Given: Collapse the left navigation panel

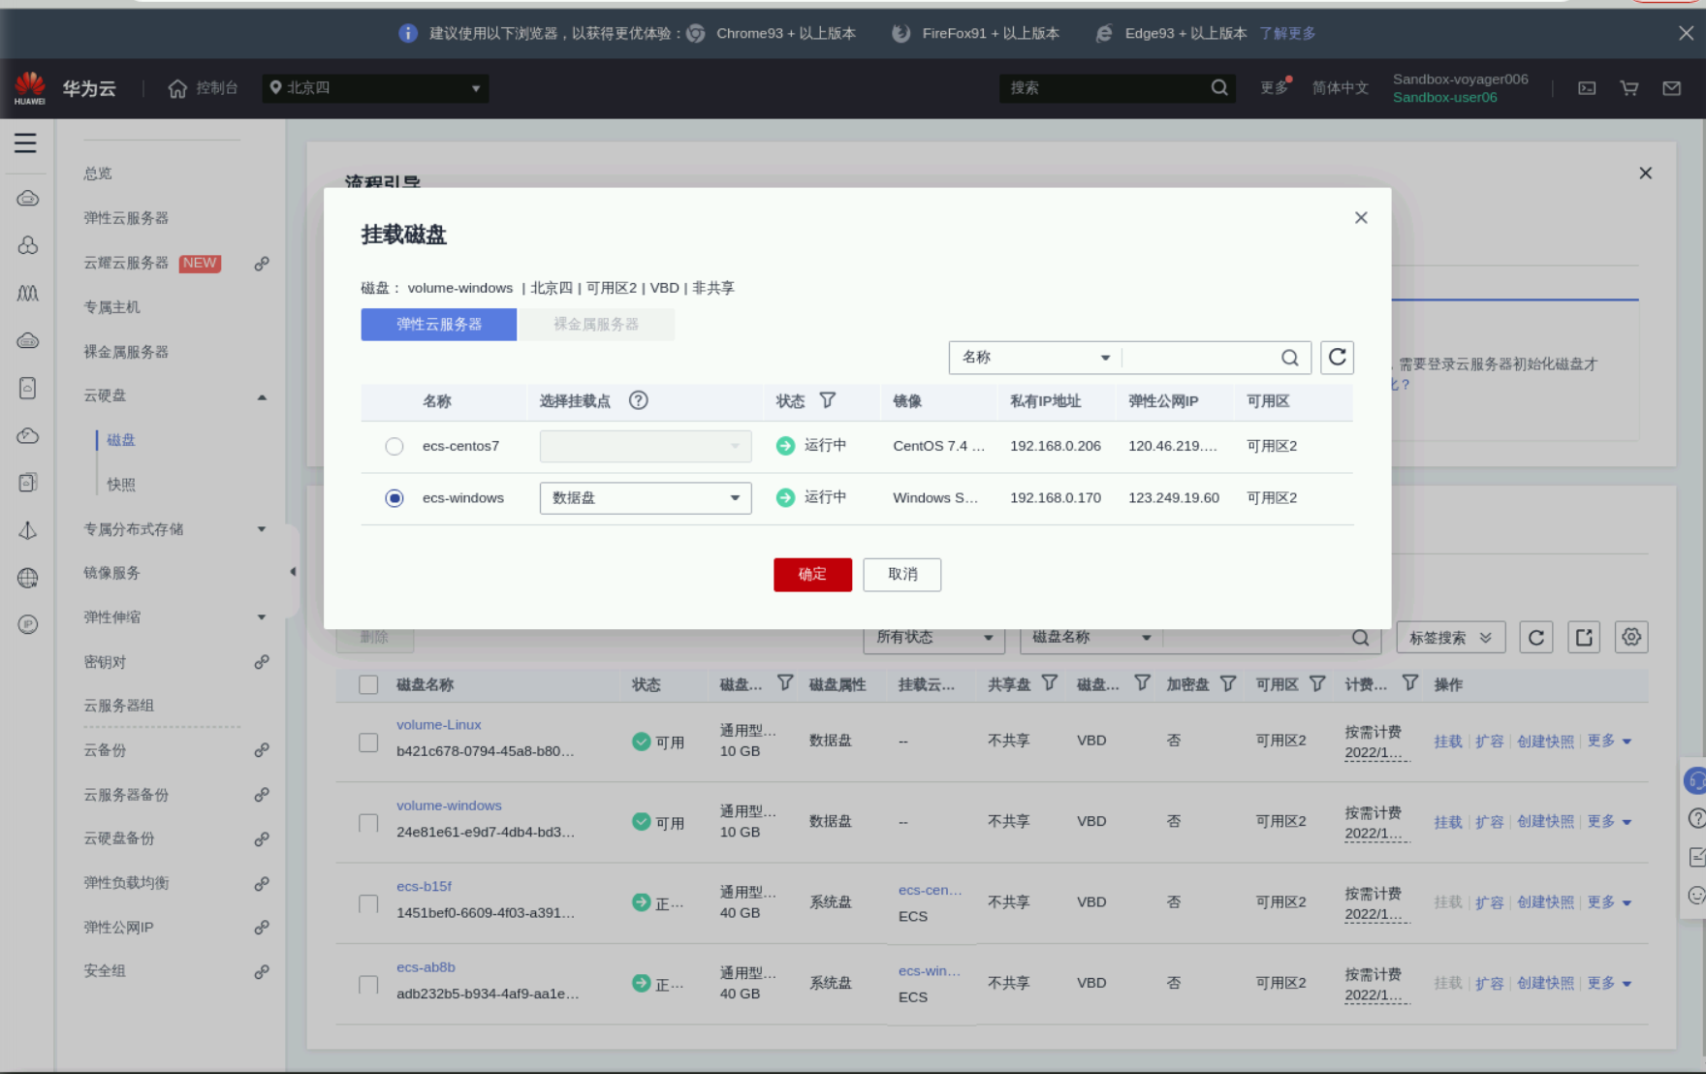Looking at the screenshot, I should pos(293,572).
